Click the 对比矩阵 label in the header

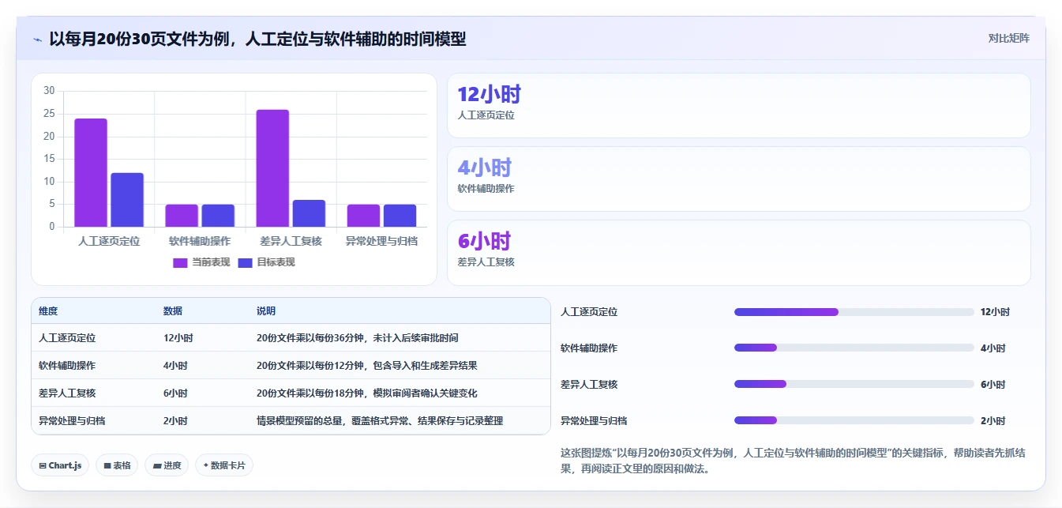coord(1008,38)
